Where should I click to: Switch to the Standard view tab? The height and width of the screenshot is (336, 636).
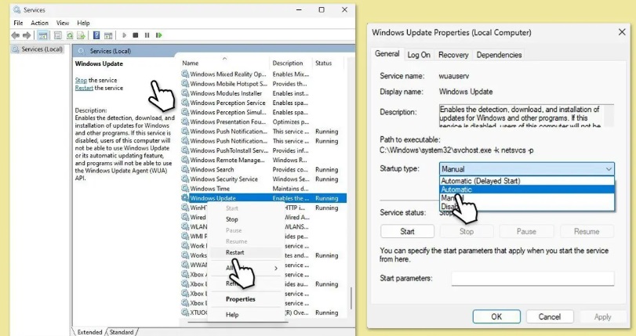coord(122,332)
